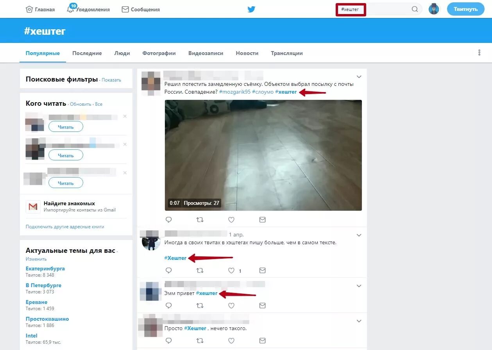Show the search filters via Показать
Viewport: 492px width, 350px height.
pyautogui.click(x=111, y=80)
